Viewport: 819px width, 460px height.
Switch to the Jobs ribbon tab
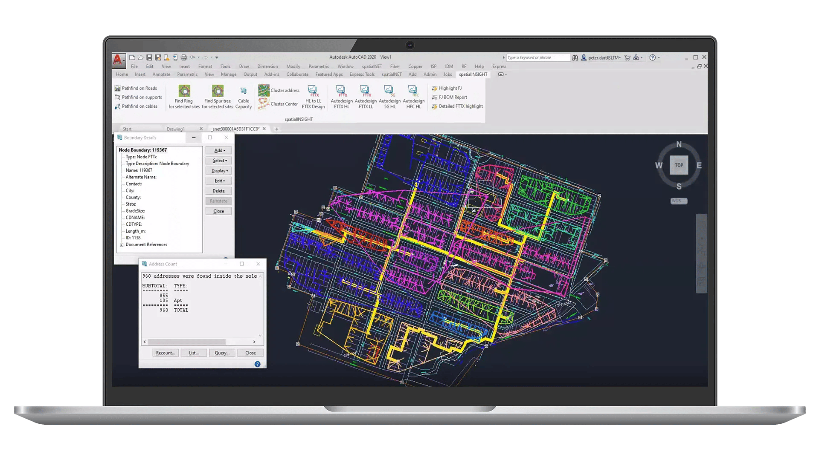(x=447, y=74)
